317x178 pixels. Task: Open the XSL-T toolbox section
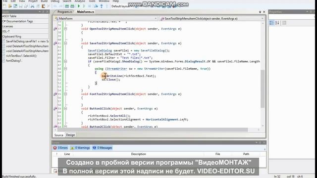point(25,32)
